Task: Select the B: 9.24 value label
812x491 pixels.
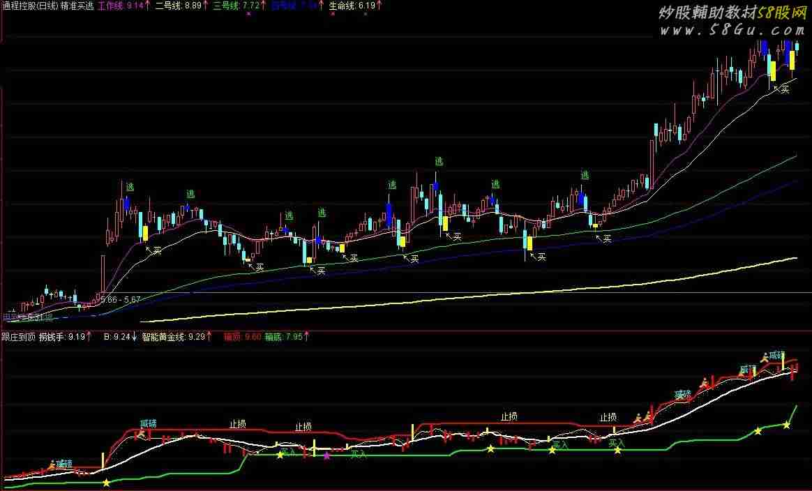Action: 116,337
